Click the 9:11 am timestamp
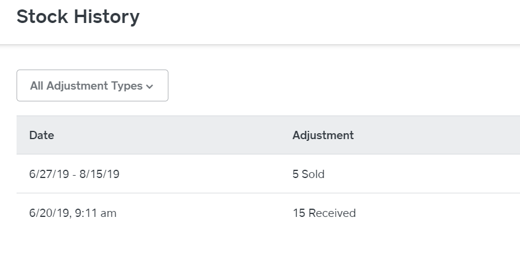The height and width of the screenshot is (257, 520). click(96, 213)
